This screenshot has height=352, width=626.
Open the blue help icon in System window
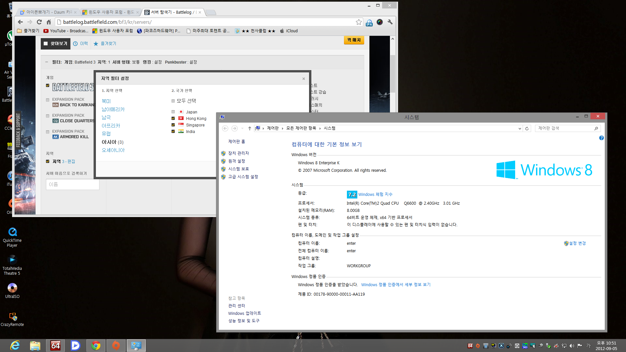602,138
